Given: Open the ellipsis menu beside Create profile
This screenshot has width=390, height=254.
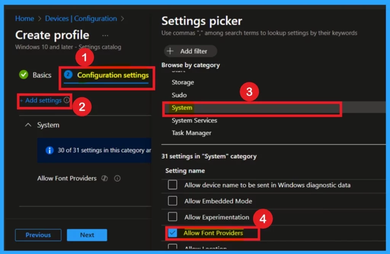Looking at the screenshot, I should tap(105, 35).
